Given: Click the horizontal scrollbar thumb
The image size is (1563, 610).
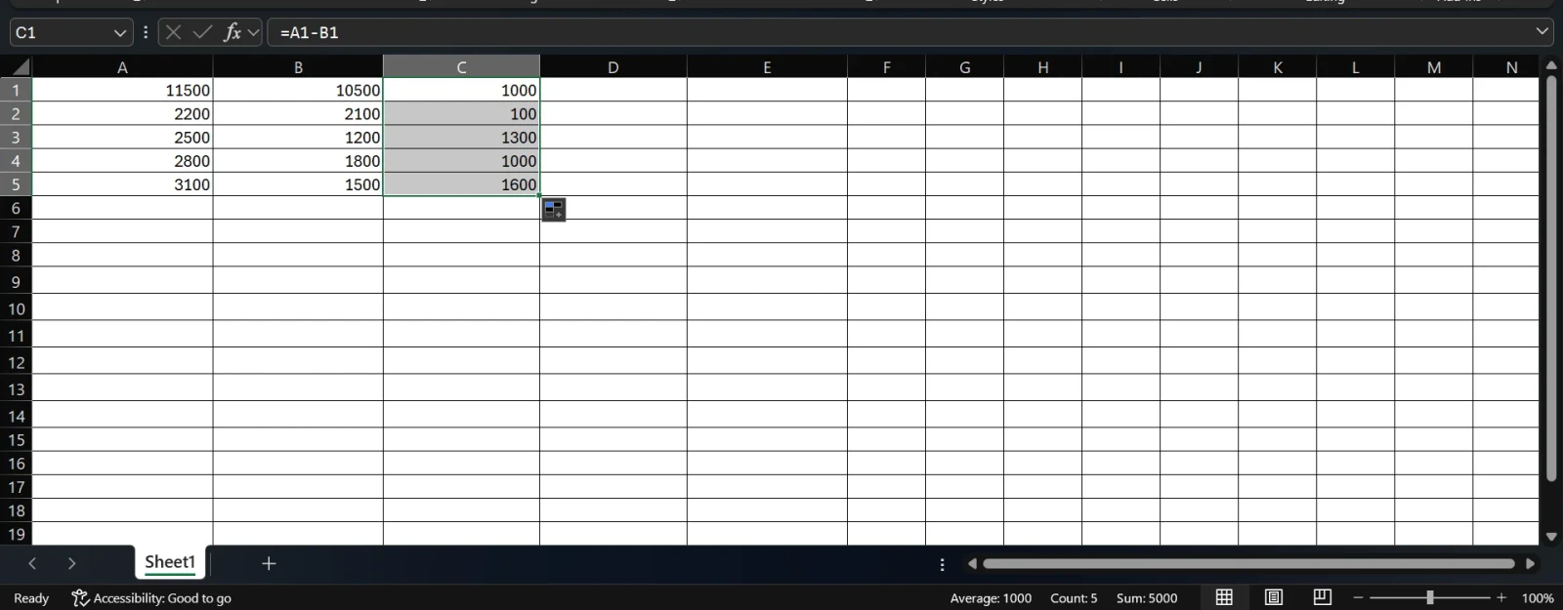Looking at the screenshot, I should (1248, 563).
